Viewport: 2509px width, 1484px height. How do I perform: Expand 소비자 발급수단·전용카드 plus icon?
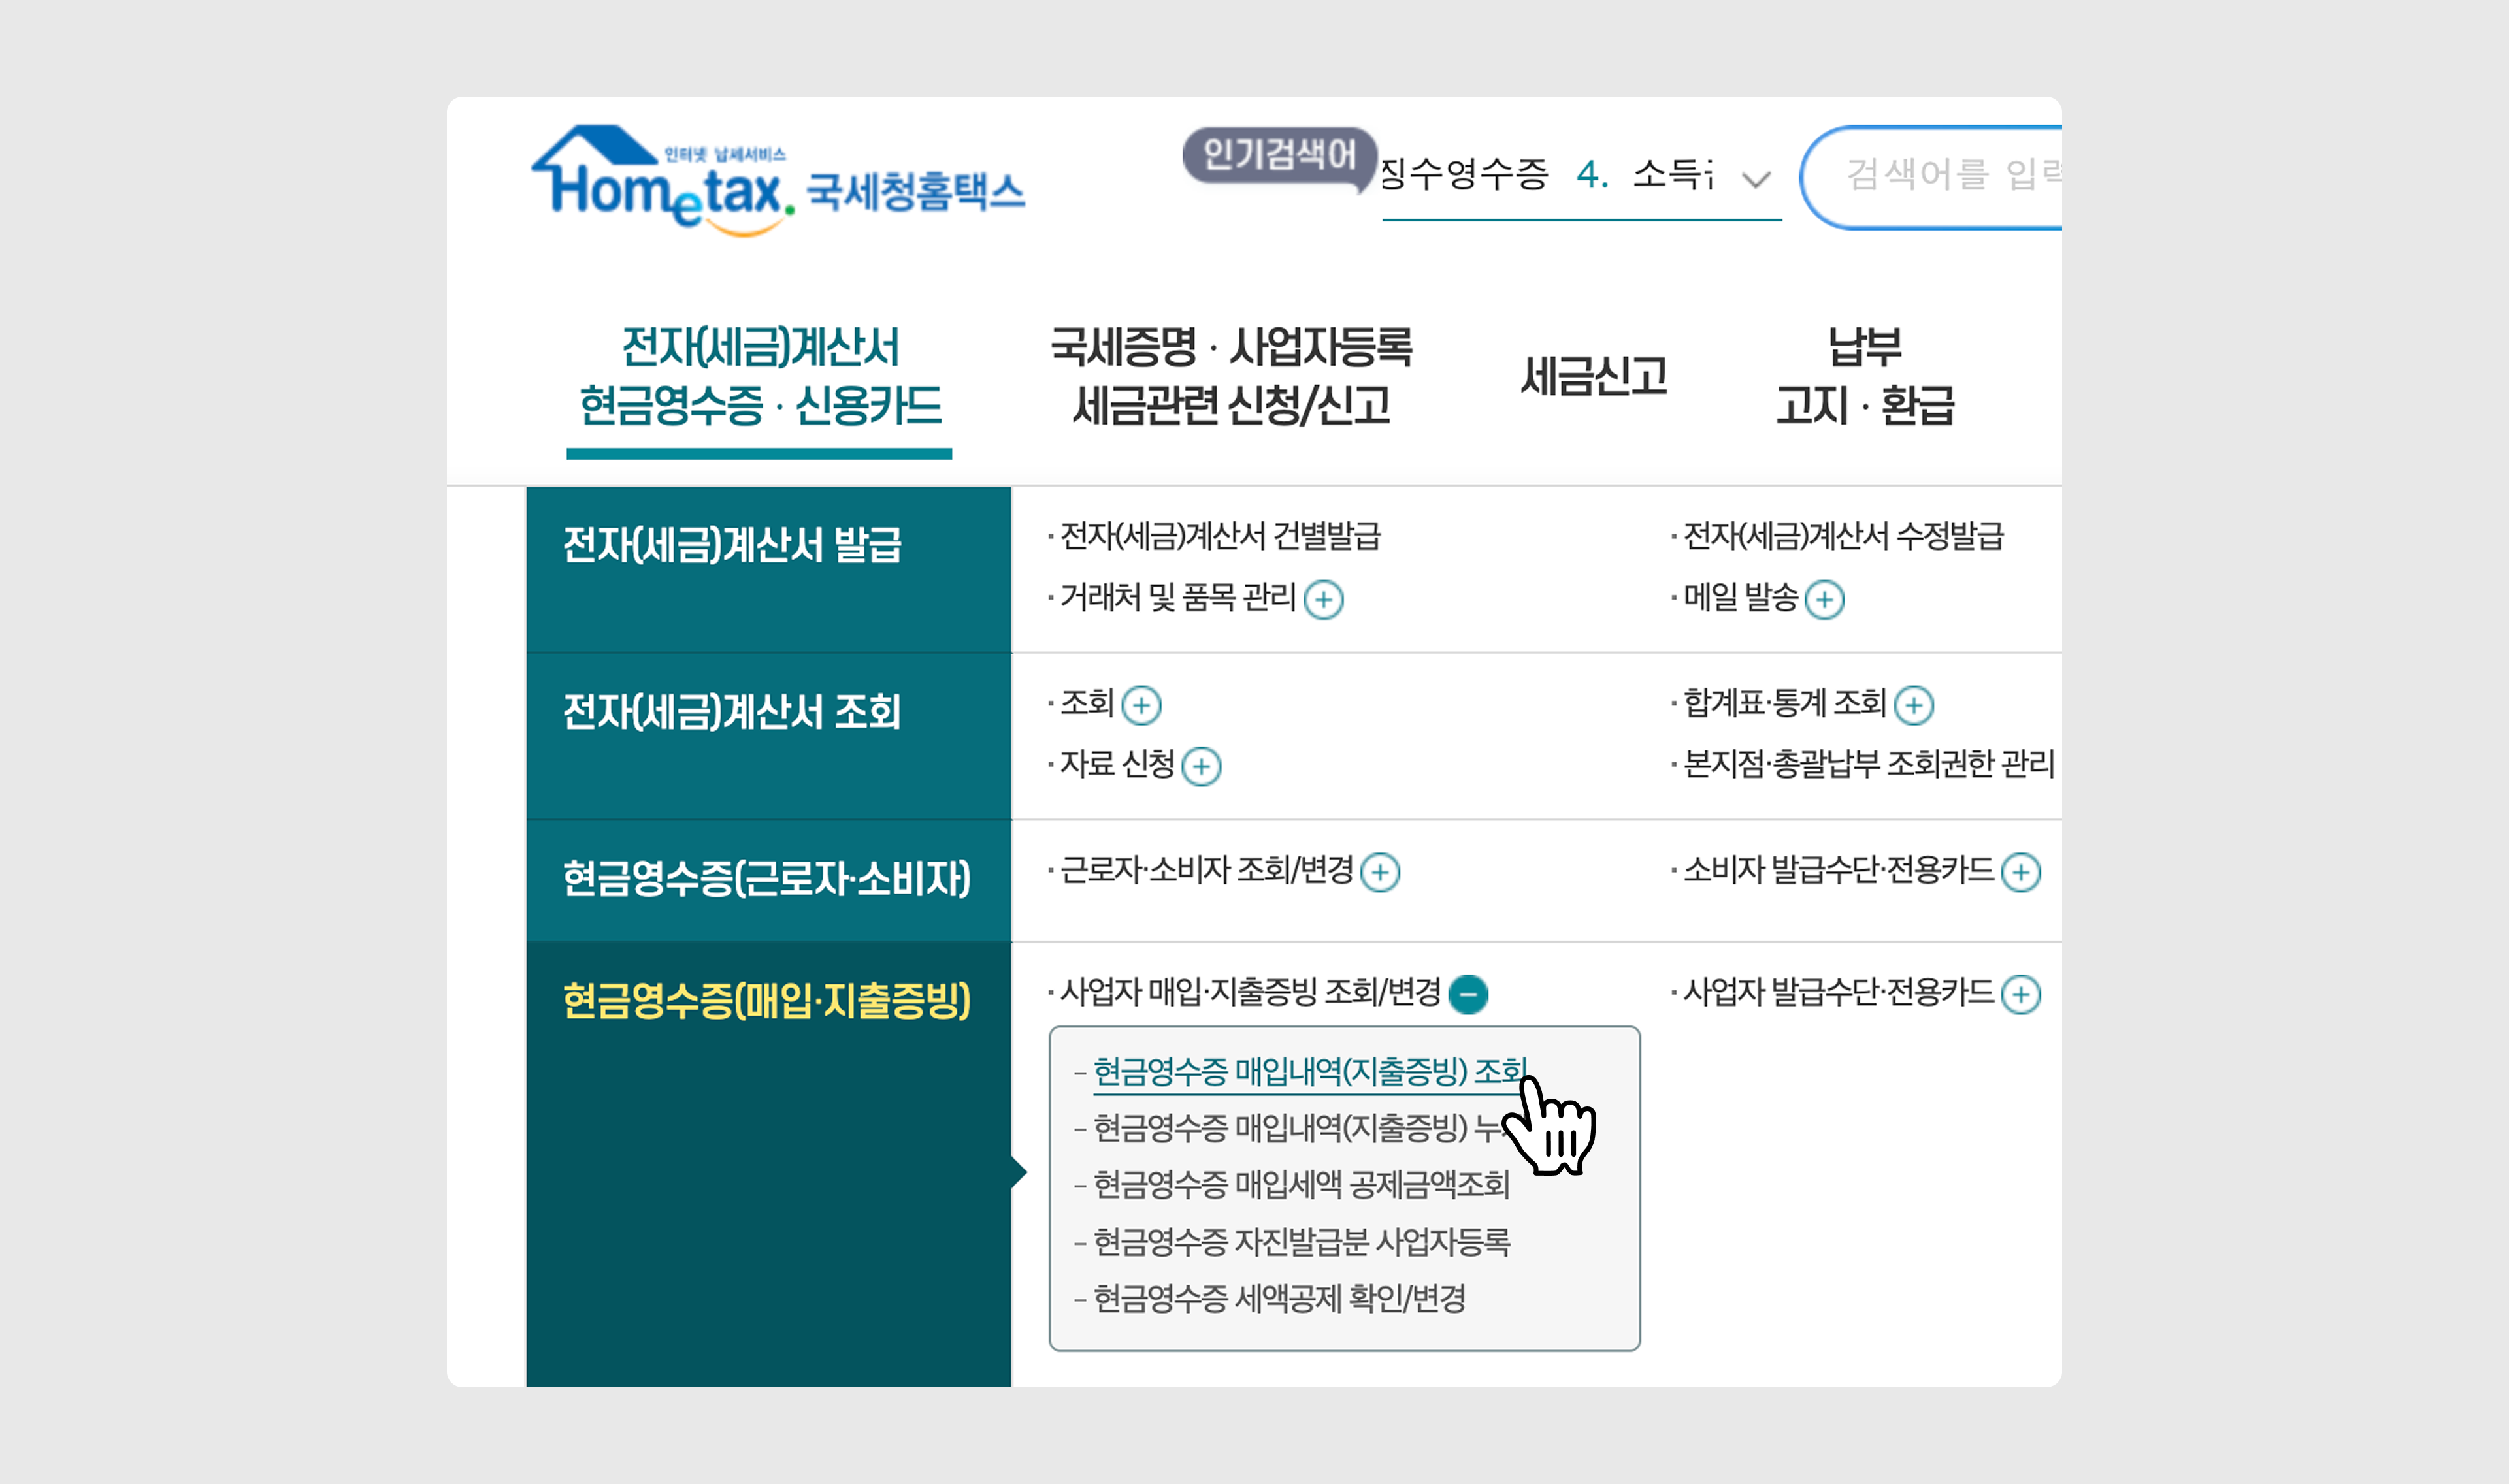tap(2021, 872)
